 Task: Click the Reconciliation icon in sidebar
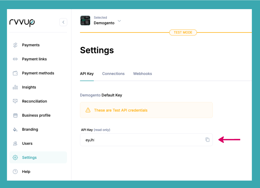(15, 101)
